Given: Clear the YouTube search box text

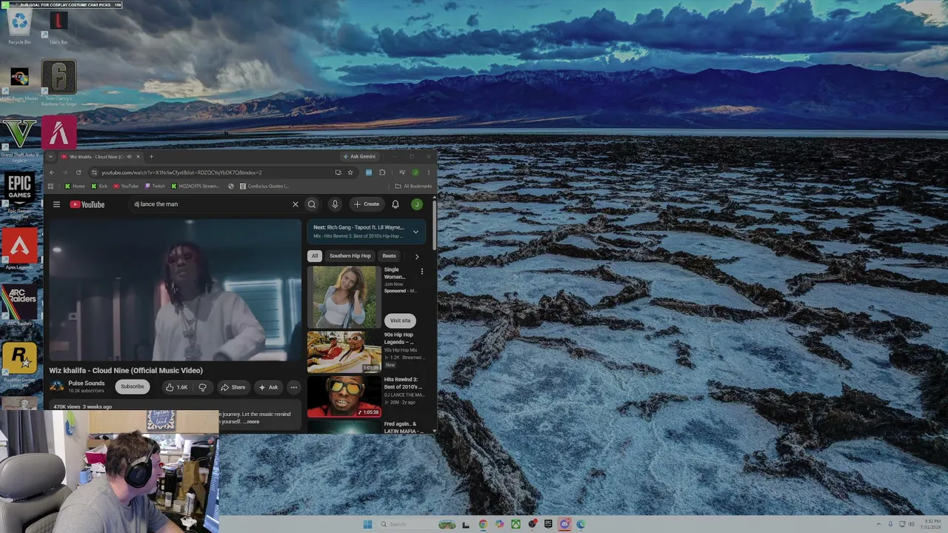Looking at the screenshot, I should (295, 204).
